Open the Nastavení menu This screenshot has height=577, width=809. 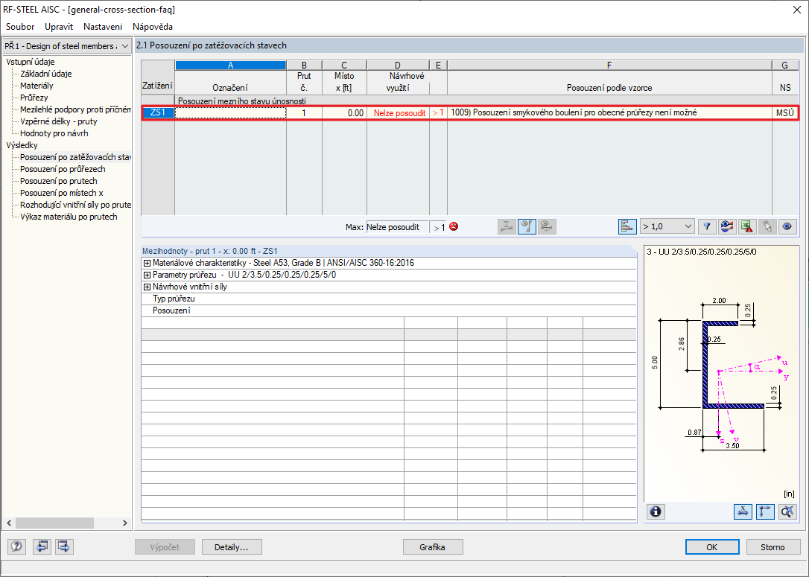pos(103,27)
